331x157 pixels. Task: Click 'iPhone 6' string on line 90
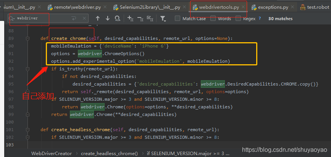[153, 46]
